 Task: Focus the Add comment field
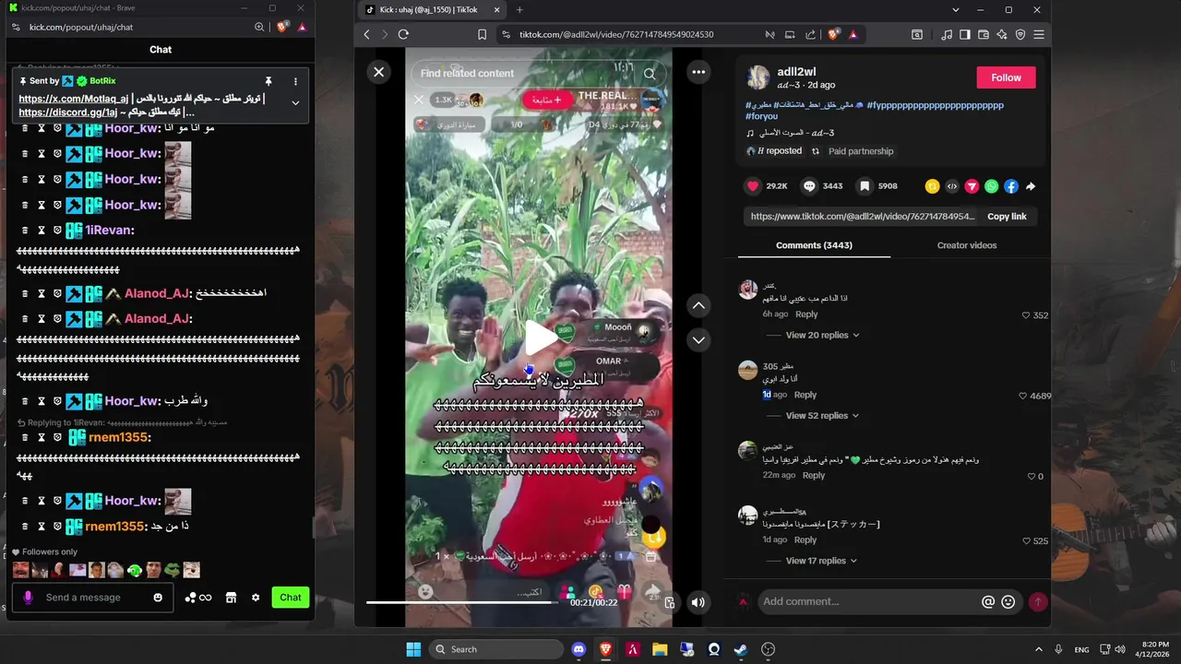[x=869, y=601]
